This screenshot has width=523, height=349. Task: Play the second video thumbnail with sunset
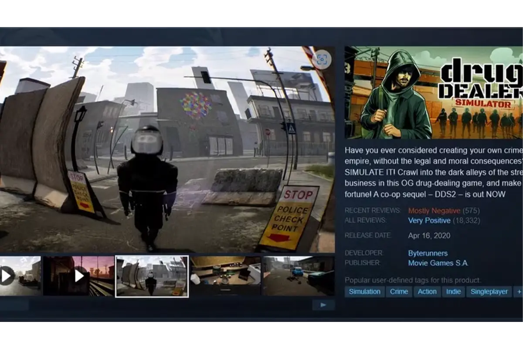pyautogui.click(x=78, y=276)
